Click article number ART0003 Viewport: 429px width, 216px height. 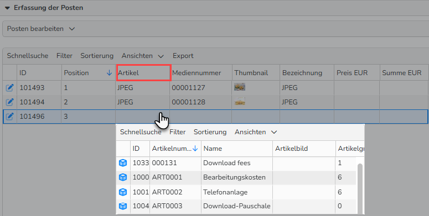(x=167, y=206)
